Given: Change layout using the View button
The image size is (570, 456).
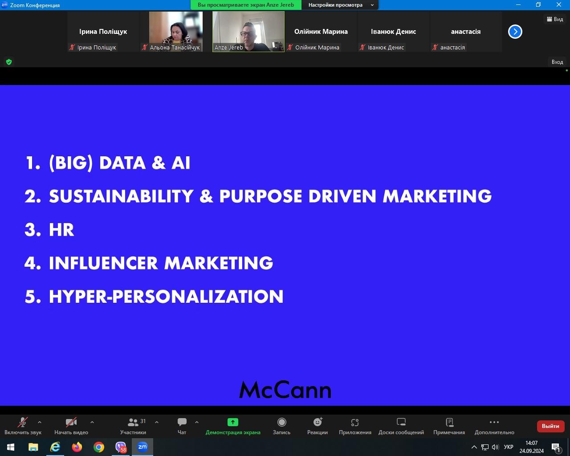Looking at the screenshot, I should [554, 19].
